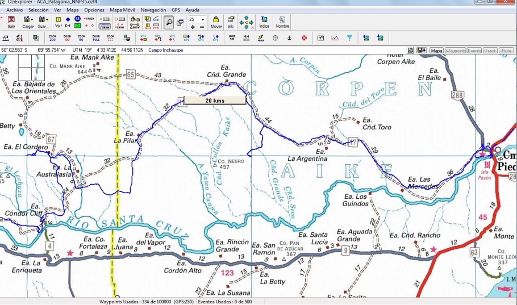Image resolution: width=517 pixels, height=305 pixels.
Task: Click the ZOOM 100 button
Action: [67, 38]
